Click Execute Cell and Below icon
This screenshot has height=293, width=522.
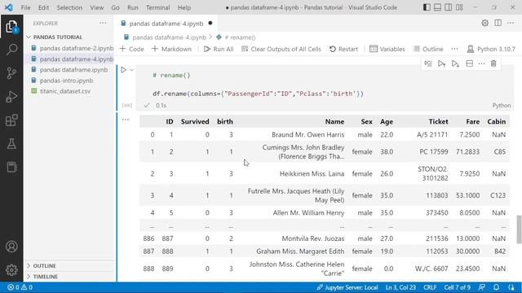pos(455,63)
